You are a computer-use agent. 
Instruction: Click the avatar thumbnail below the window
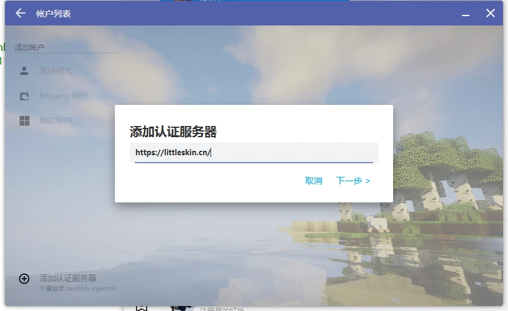point(180,307)
